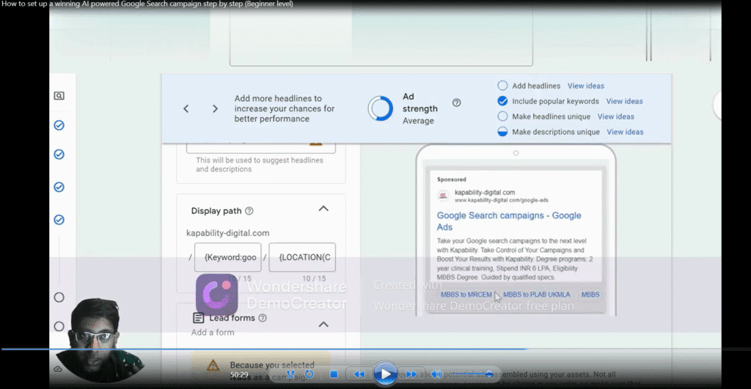Click the search icon in the left sidebar
This screenshot has height=389, width=751.
[x=59, y=96]
